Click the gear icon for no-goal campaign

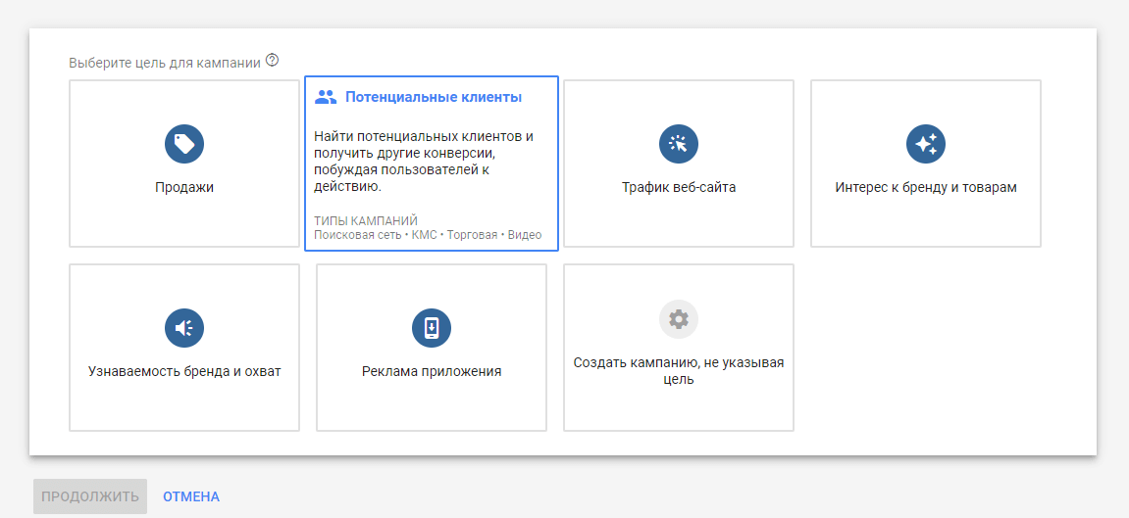[x=678, y=319]
